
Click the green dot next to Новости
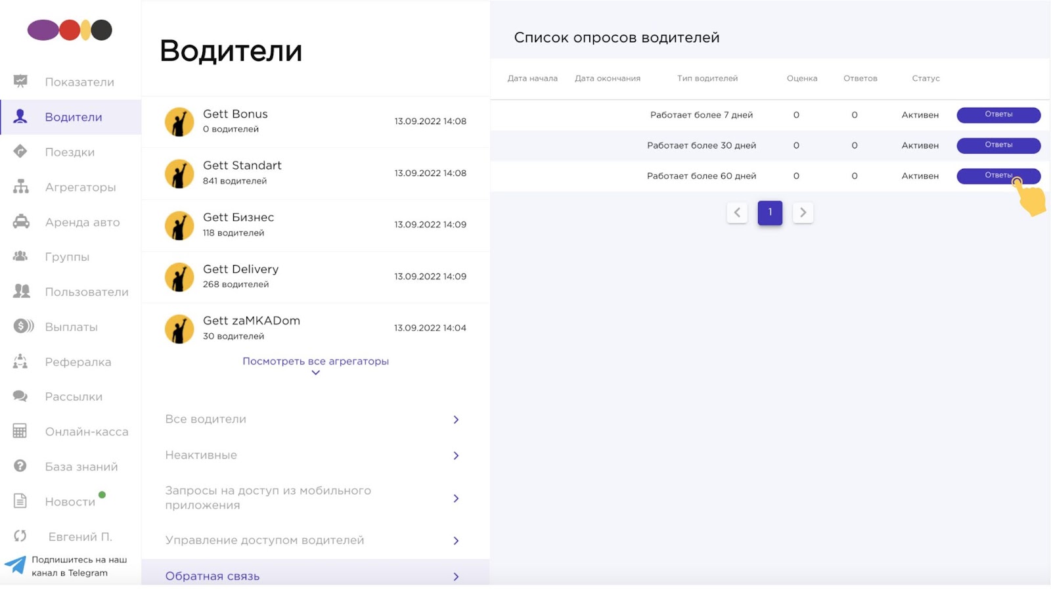tap(102, 495)
